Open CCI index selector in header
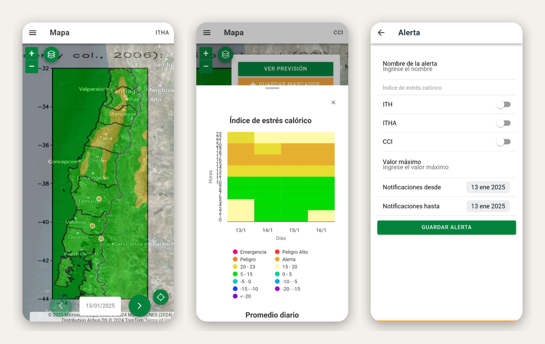The width and height of the screenshot is (545, 344). (x=338, y=33)
